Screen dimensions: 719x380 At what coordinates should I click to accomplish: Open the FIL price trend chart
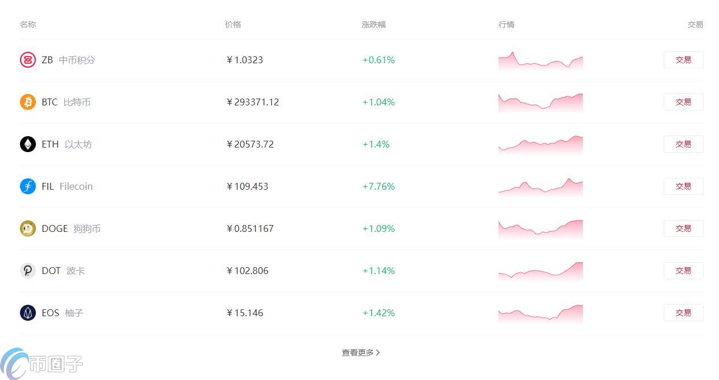tap(540, 187)
